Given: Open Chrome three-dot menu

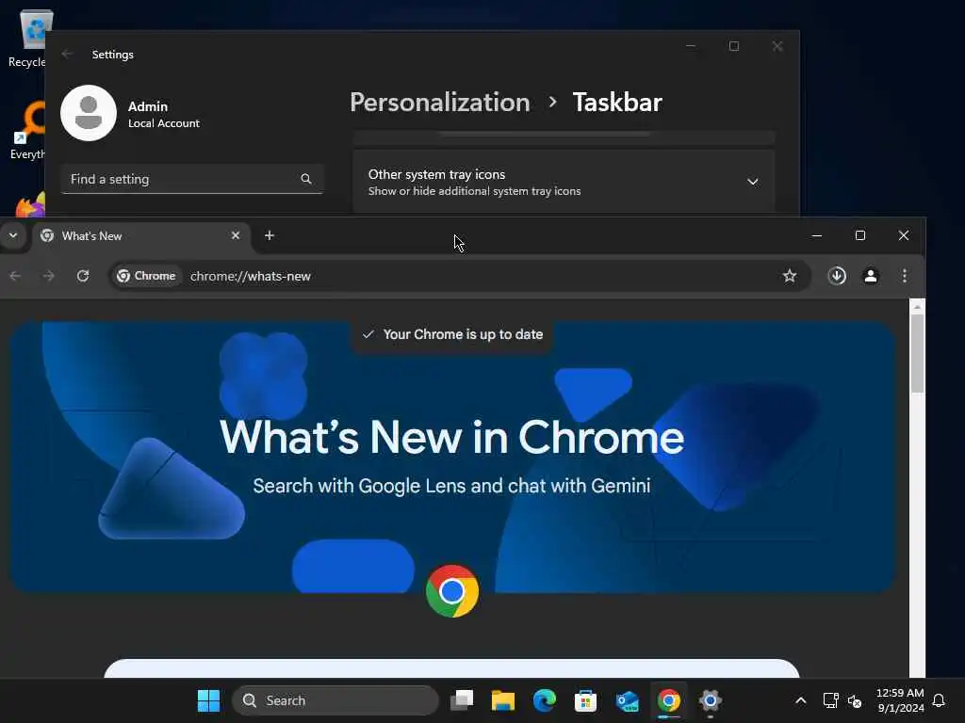Looking at the screenshot, I should (x=905, y=276).
